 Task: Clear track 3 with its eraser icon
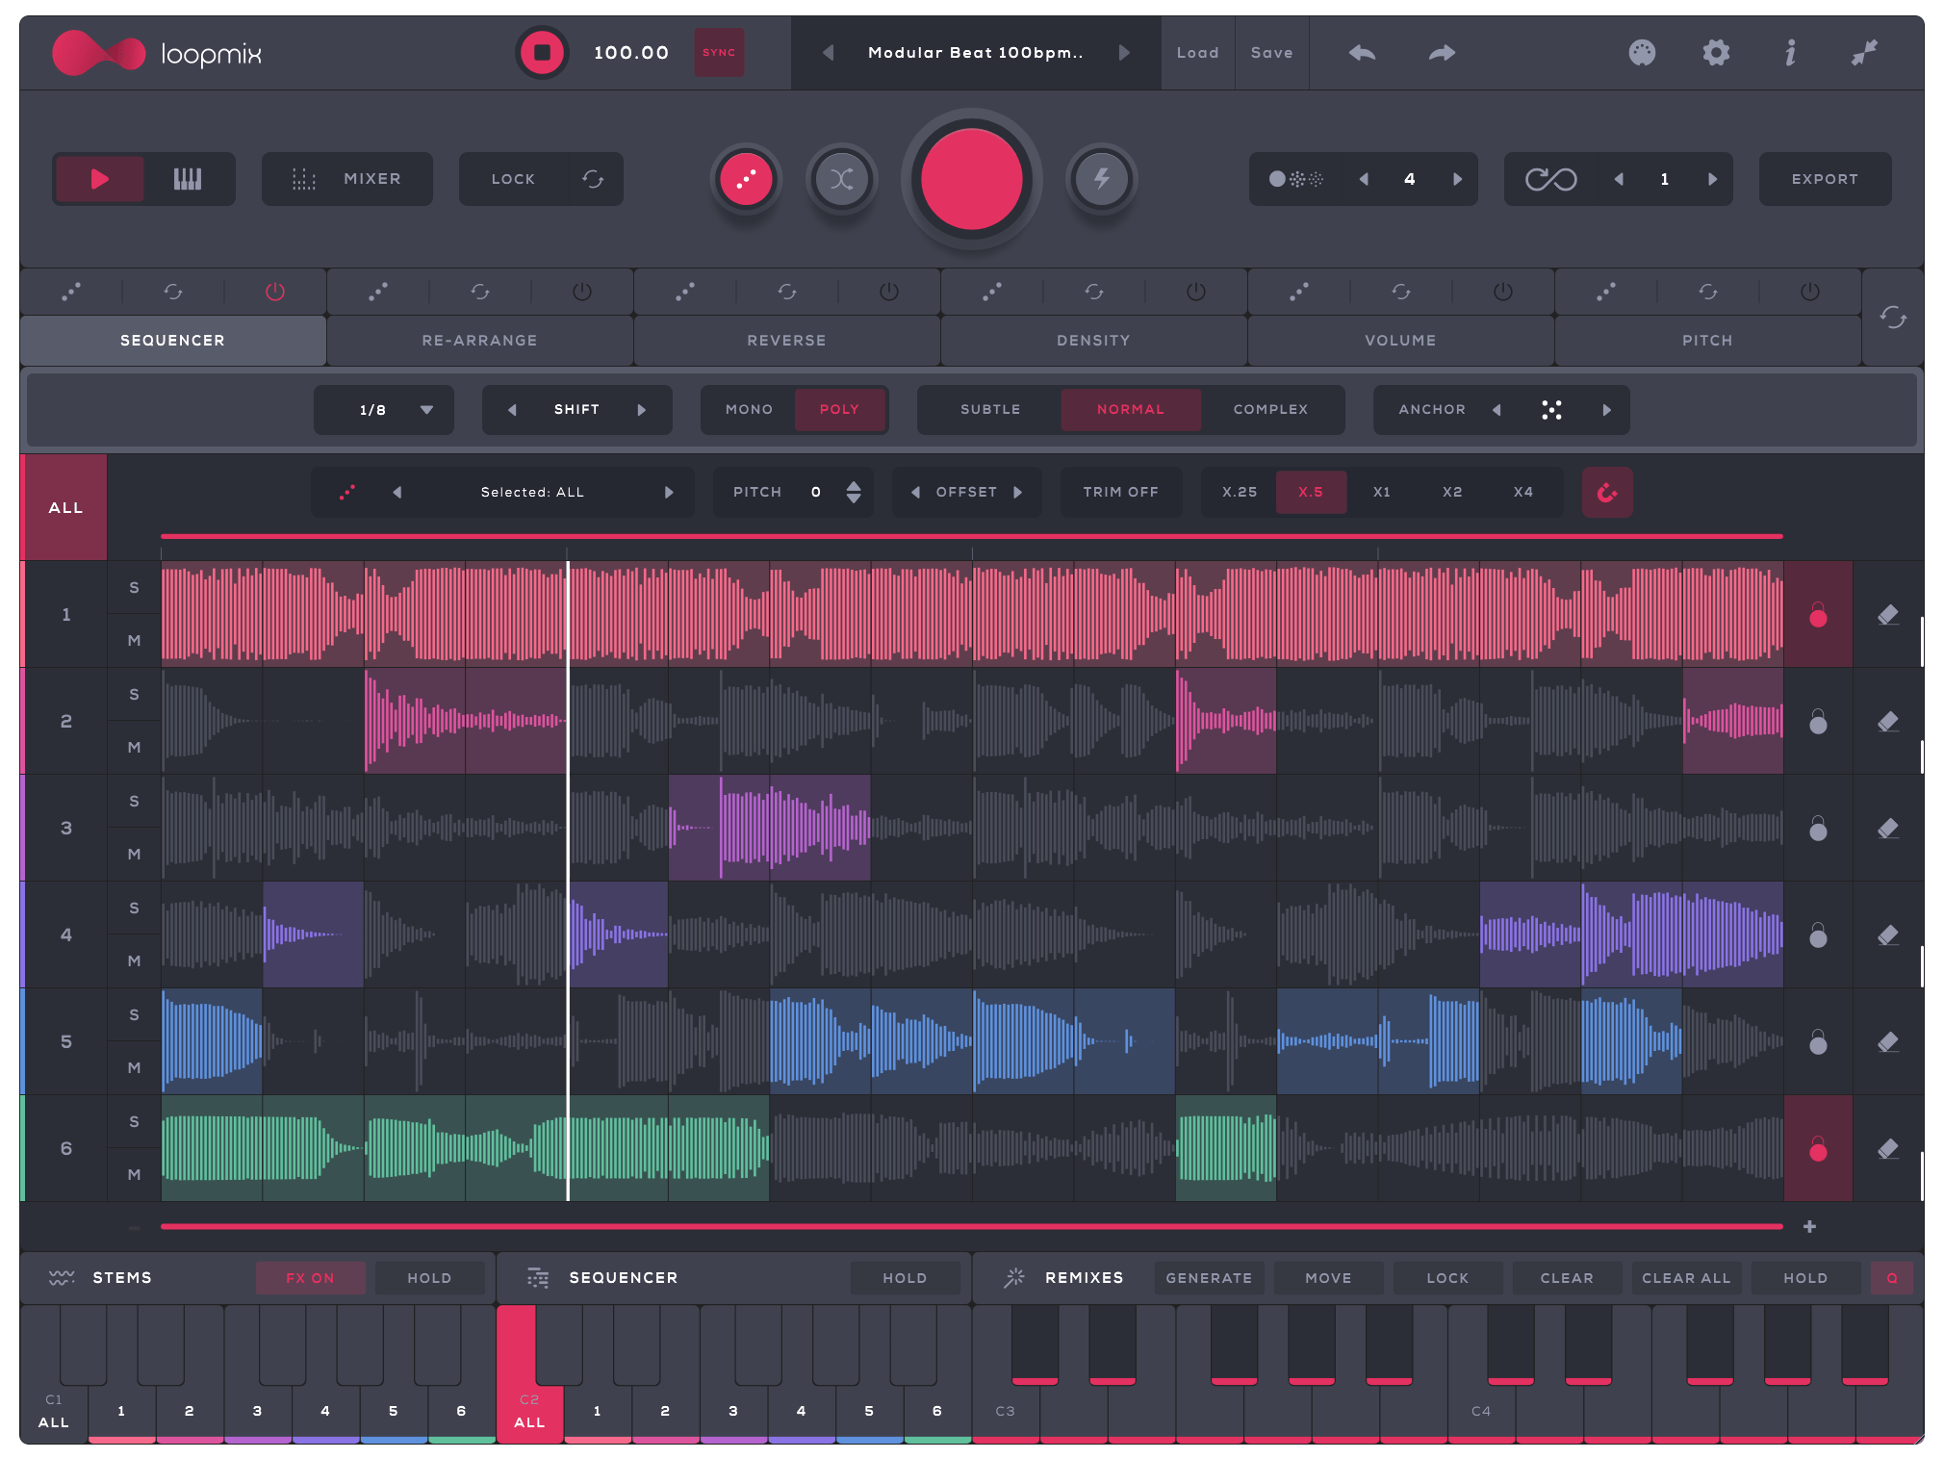1888,828
